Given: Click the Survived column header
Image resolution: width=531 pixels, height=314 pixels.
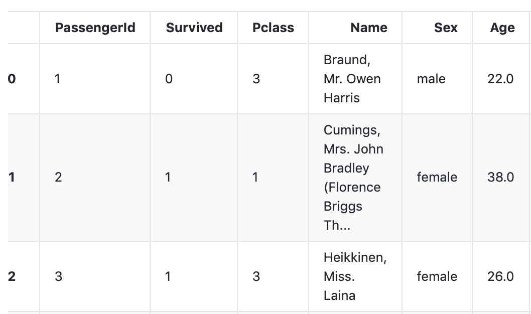Looking at the screenshot, I should (x=194, y=28).
